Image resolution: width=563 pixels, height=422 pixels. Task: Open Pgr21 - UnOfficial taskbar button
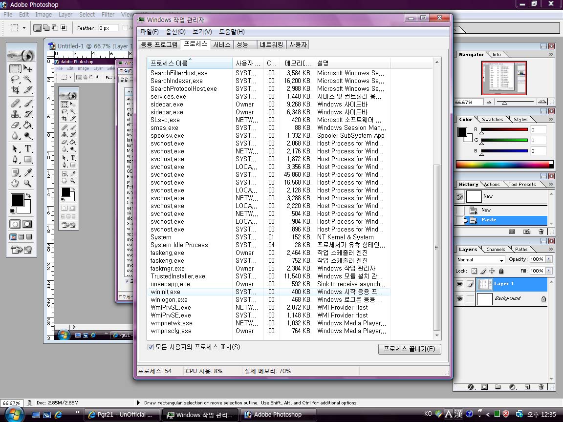(122, 415)
